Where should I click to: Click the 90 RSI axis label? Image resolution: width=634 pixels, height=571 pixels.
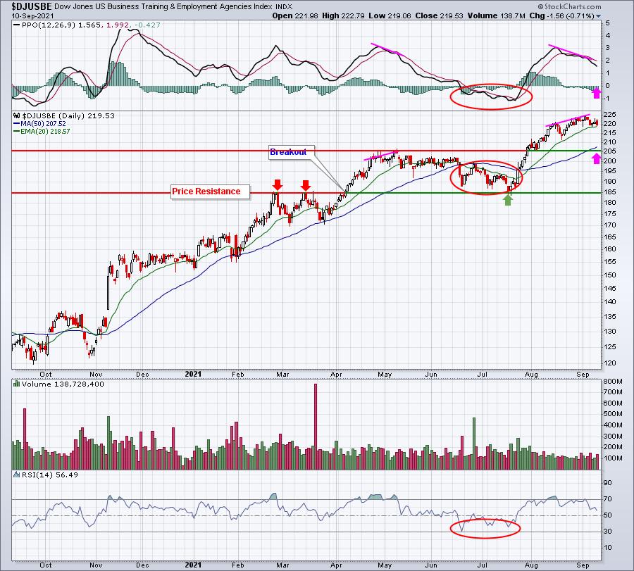608,483
